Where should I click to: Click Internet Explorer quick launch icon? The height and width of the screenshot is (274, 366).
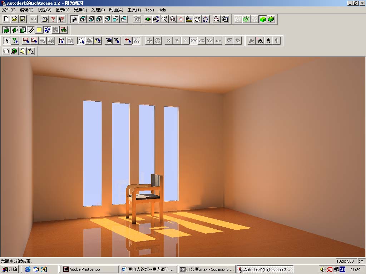point(28,269)
